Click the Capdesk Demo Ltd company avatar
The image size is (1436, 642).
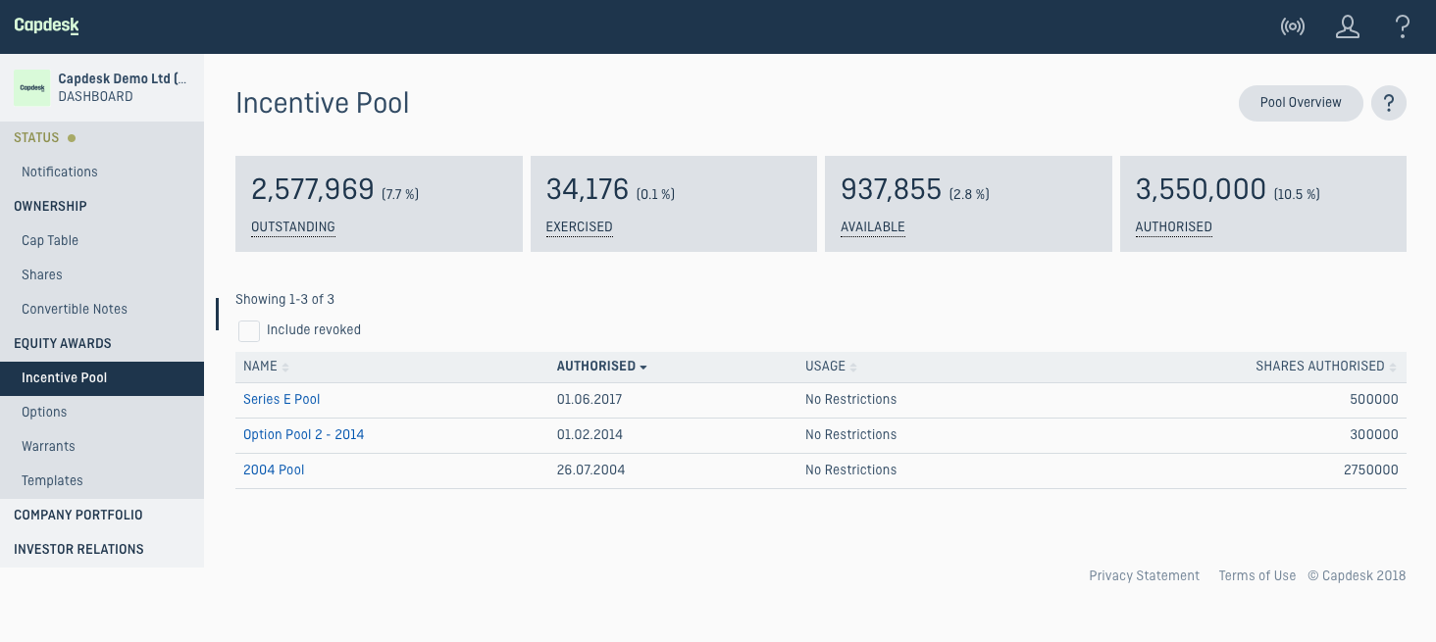31,88
